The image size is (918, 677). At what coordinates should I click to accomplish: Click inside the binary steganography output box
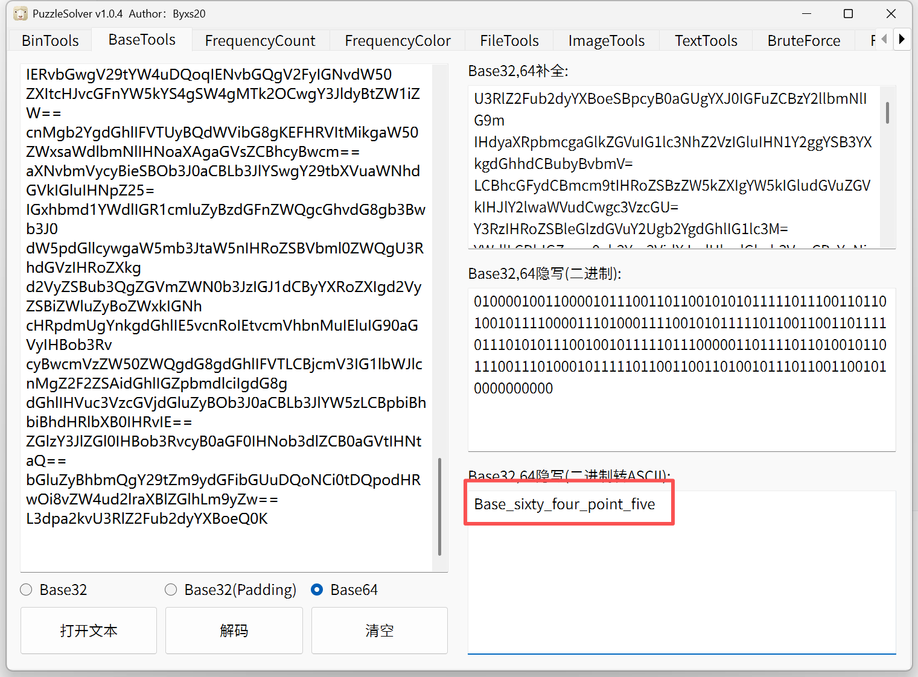681,416
